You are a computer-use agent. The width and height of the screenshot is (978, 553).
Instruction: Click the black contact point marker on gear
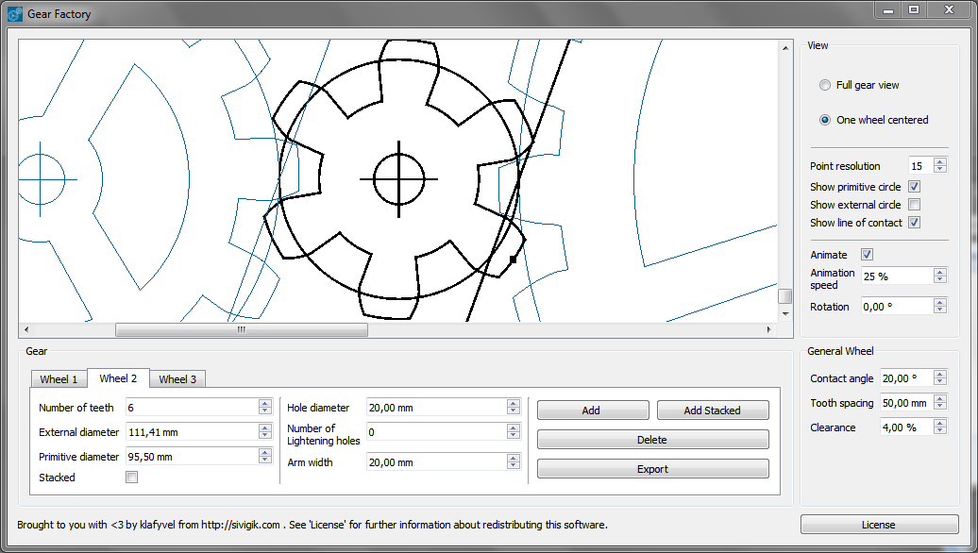pyautogui.click(x=514, y=260)
